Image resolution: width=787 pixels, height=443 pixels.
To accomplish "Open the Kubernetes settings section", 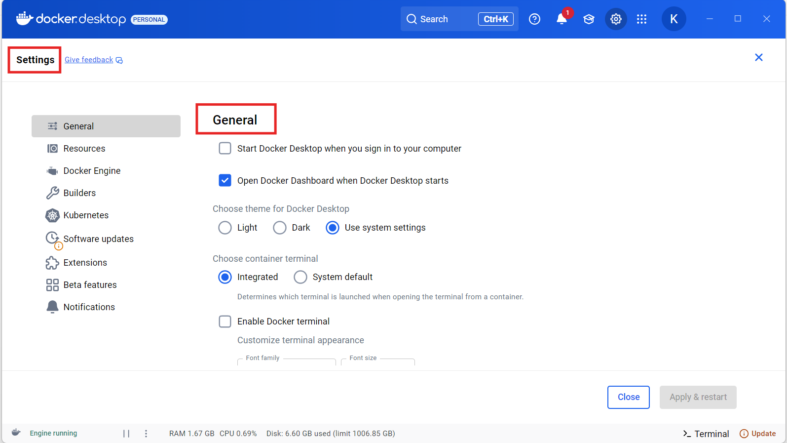I will point(106,215).
